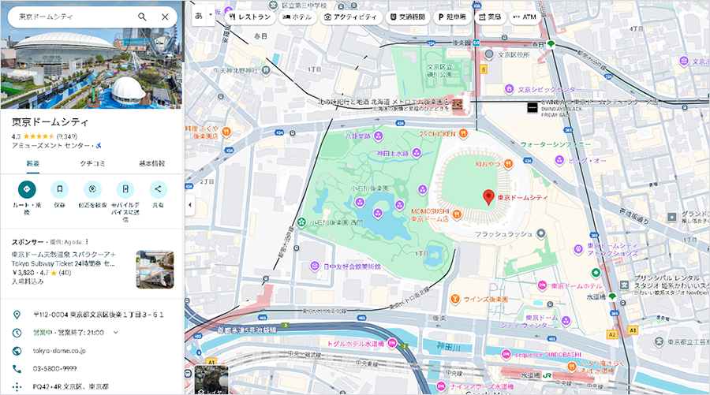This screenshot has width=710, height=395.
Task: Clear the search with the X icon
Action: pyautogui.click(x=165, y=17)
